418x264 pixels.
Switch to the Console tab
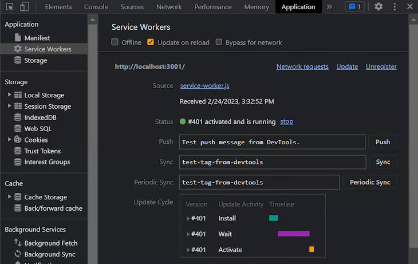tap(96, 7)
